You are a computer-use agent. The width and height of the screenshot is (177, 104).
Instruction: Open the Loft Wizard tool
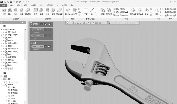[x=75, y=11]
